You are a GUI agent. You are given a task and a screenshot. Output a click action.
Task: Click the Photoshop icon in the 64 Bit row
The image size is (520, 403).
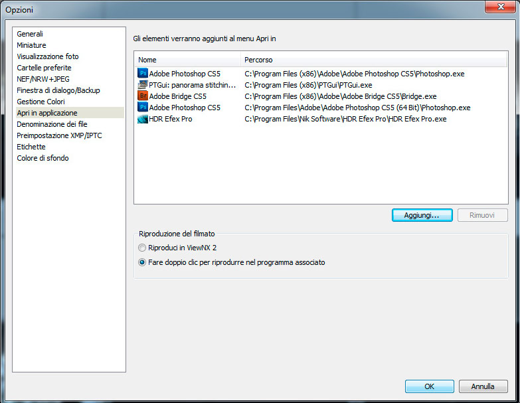(143, 108)
